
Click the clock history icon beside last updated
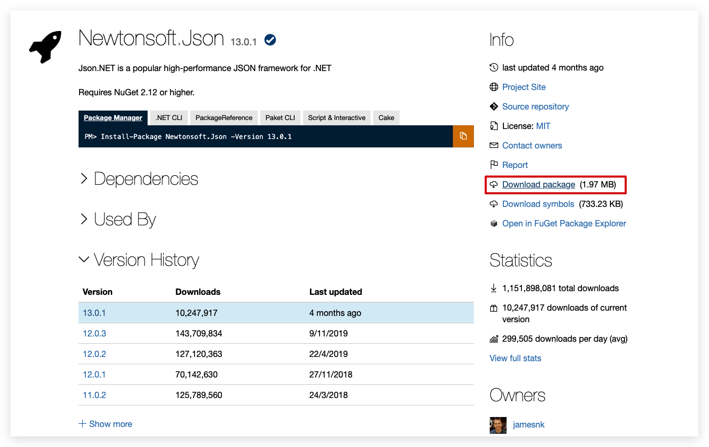click(x=494, y=67)
